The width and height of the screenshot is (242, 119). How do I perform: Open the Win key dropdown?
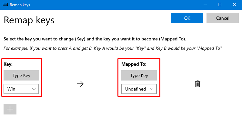coord(21,89)
